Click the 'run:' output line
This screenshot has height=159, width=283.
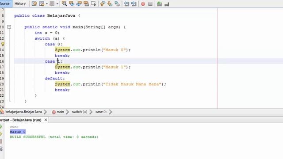coord(14,127)
